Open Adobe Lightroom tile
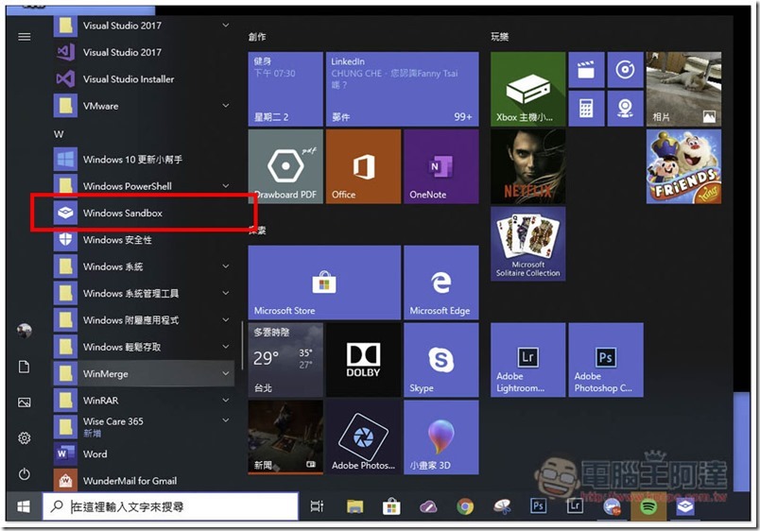Viewport: 760px width, 531px height. (527, 359)
